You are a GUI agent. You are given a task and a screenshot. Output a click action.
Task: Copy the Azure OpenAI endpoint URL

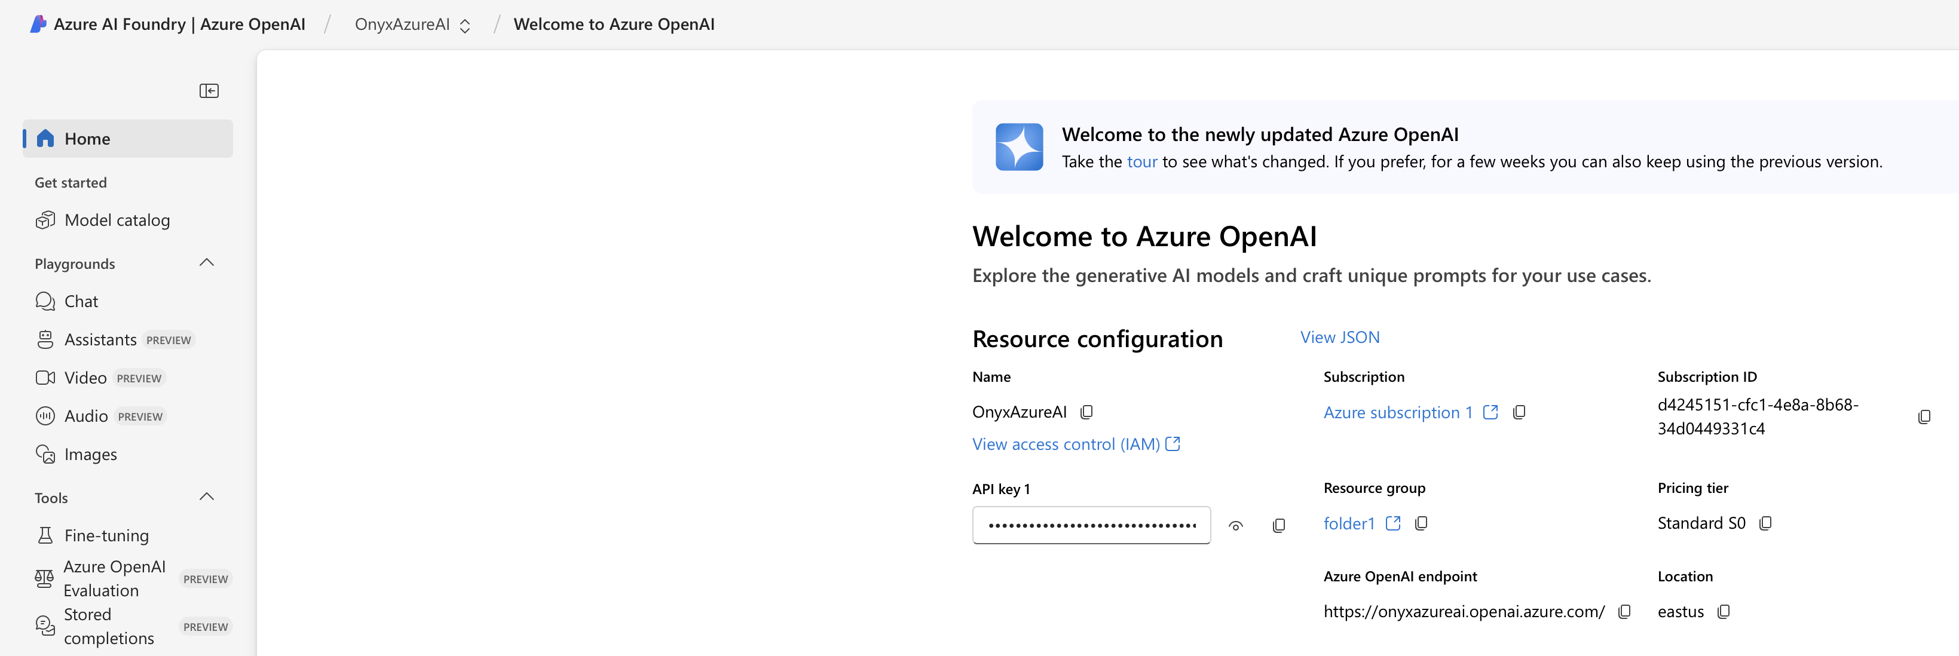[1624, 611]
